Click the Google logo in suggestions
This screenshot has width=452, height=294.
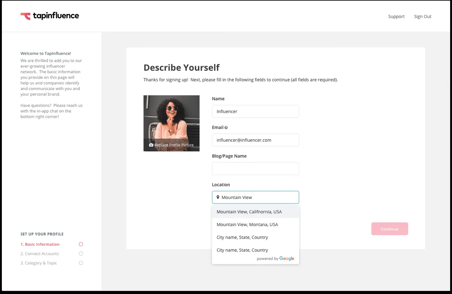(x=287, y=259)
